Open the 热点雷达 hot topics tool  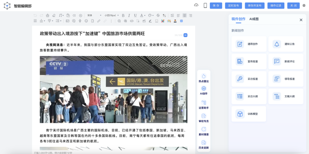click(x=203, y=78)
